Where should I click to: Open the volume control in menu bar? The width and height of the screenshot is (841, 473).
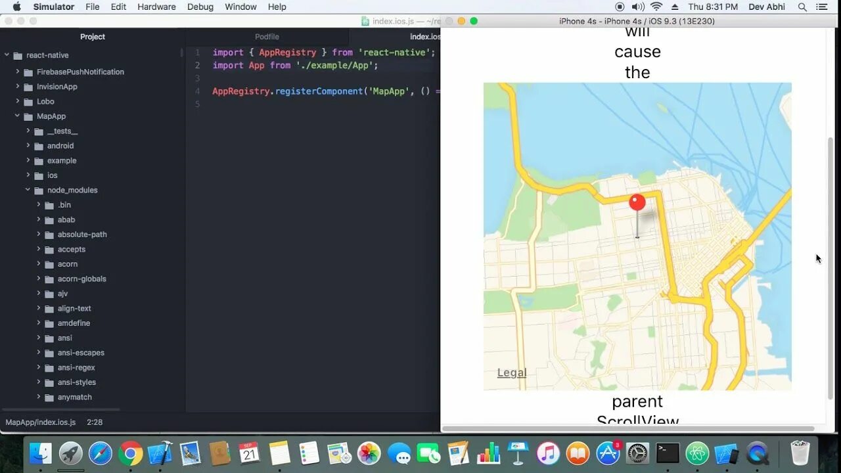[638, 7]
